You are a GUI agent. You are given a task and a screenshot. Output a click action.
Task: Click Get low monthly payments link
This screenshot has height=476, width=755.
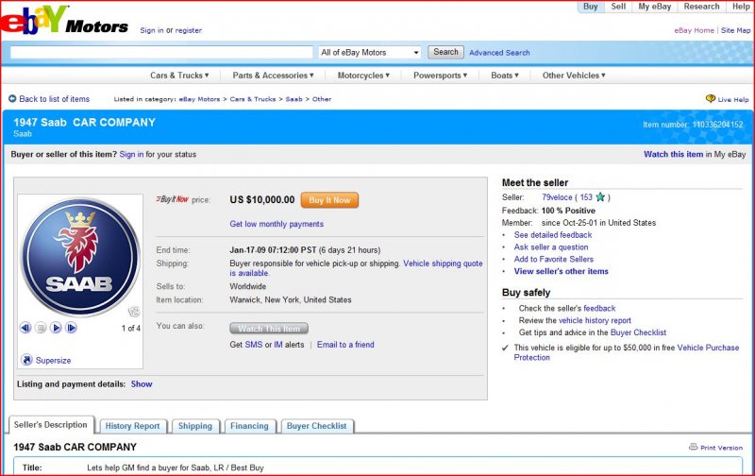pos(277,224)
